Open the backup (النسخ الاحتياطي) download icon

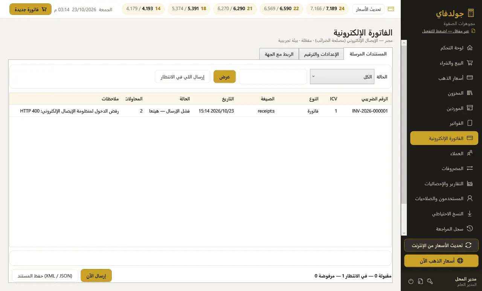[x=470, y=213]
